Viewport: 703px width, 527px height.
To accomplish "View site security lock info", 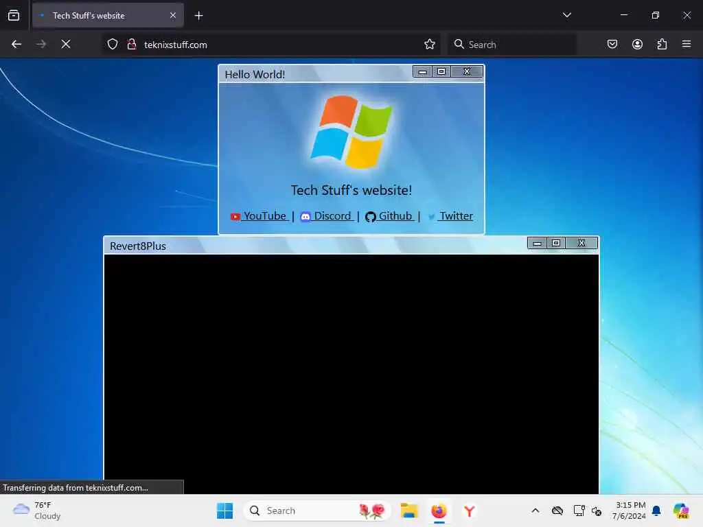I will click(131, 45).
